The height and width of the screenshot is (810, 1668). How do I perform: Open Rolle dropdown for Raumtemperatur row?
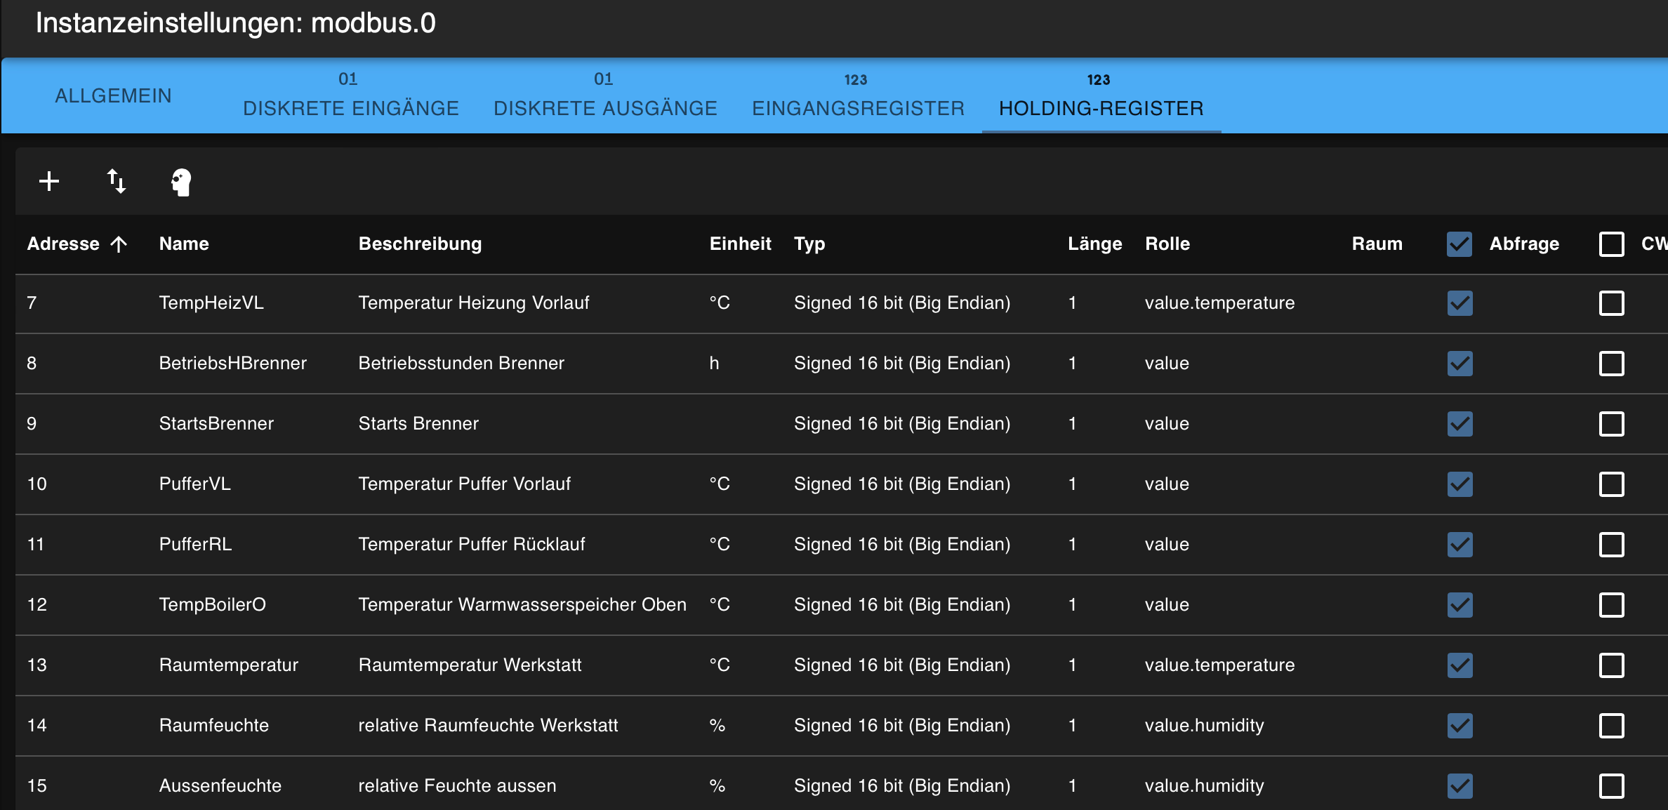(x=1219, y=665)
